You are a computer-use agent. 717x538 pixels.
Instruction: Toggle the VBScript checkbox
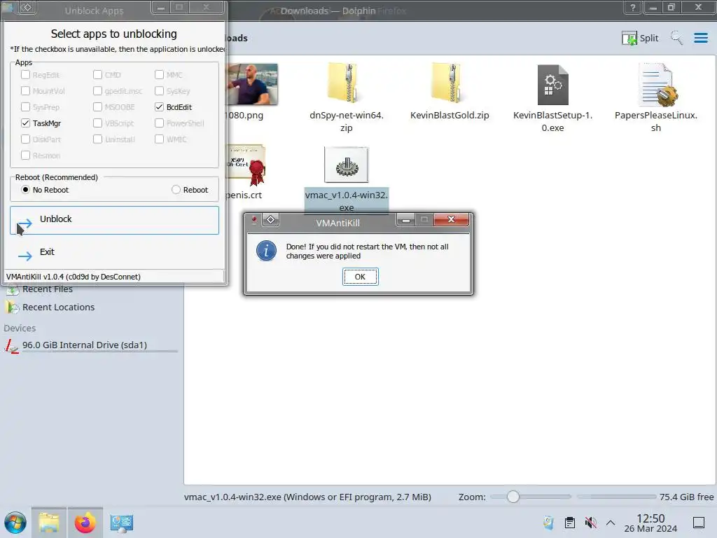tap(97, 123)
